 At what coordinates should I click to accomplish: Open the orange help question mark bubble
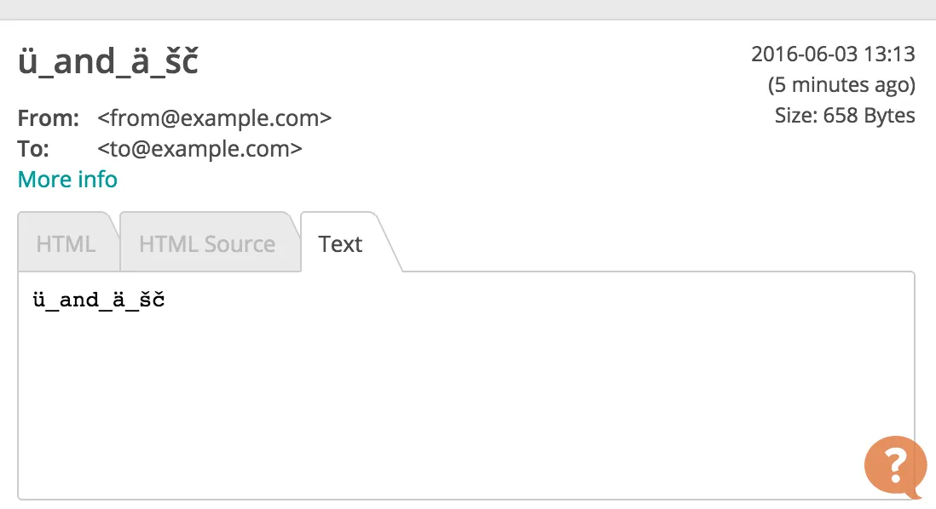tap(894, 465)
